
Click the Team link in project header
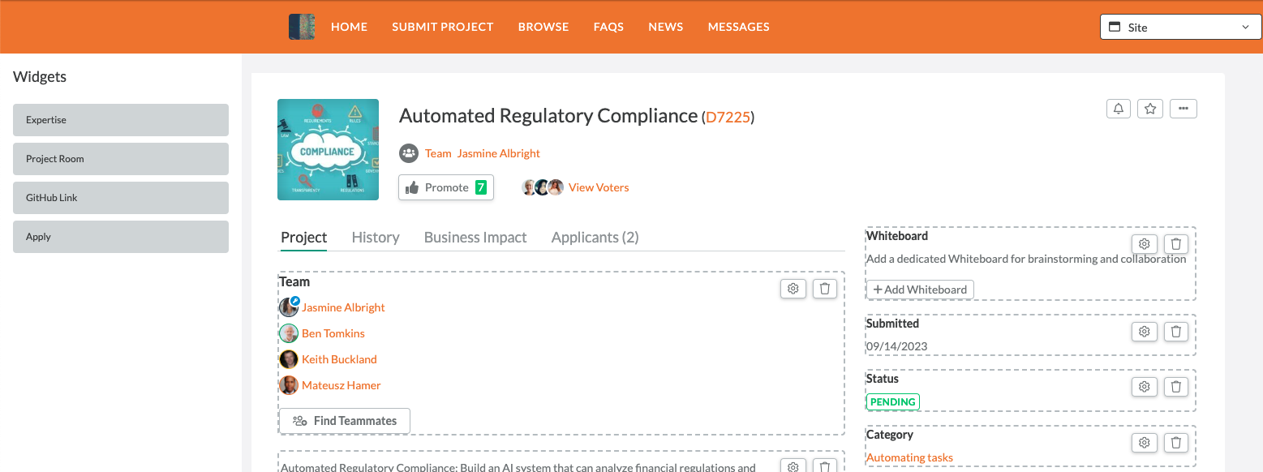click(x=438, y=153)
